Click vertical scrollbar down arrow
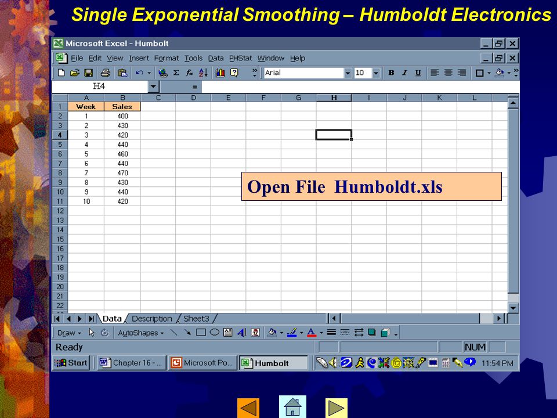557x418 pixels. pyautogui.click(x=513, y=308)
